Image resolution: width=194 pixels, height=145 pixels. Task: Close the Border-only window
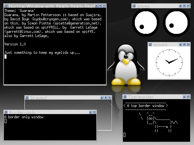click(94, 112)
